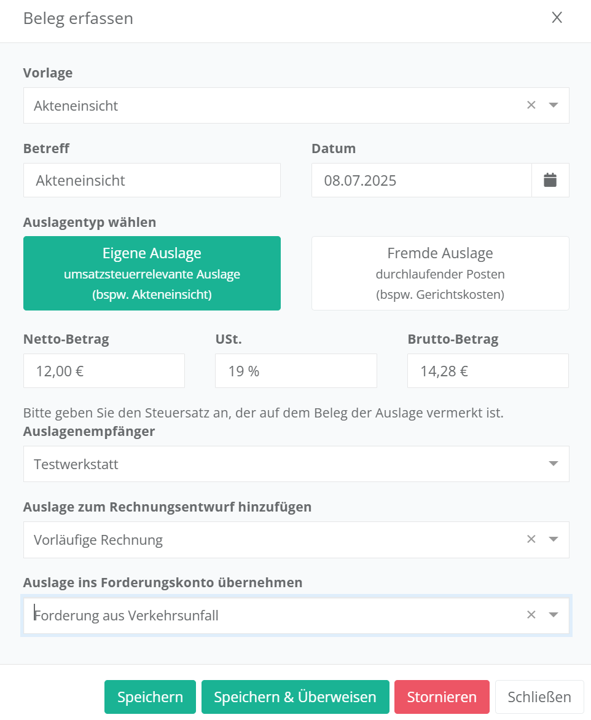Click the Netto-Betrag field
Image resolution: width=591 pixels, height=720 pixels.
pos(104,371)
